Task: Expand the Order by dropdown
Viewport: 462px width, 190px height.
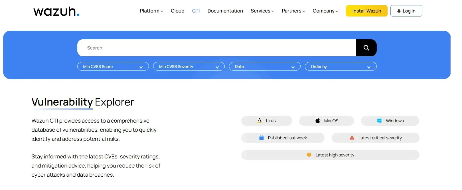Action: [x=341, y=67]
